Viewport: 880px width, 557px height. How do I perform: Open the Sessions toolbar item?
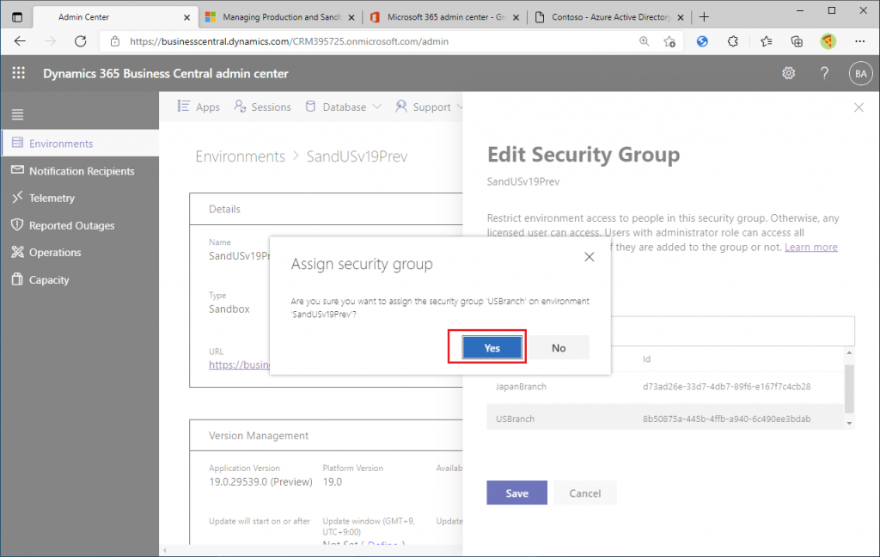click(263, 107)
